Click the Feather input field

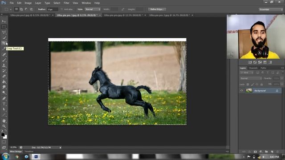(53, 9)
